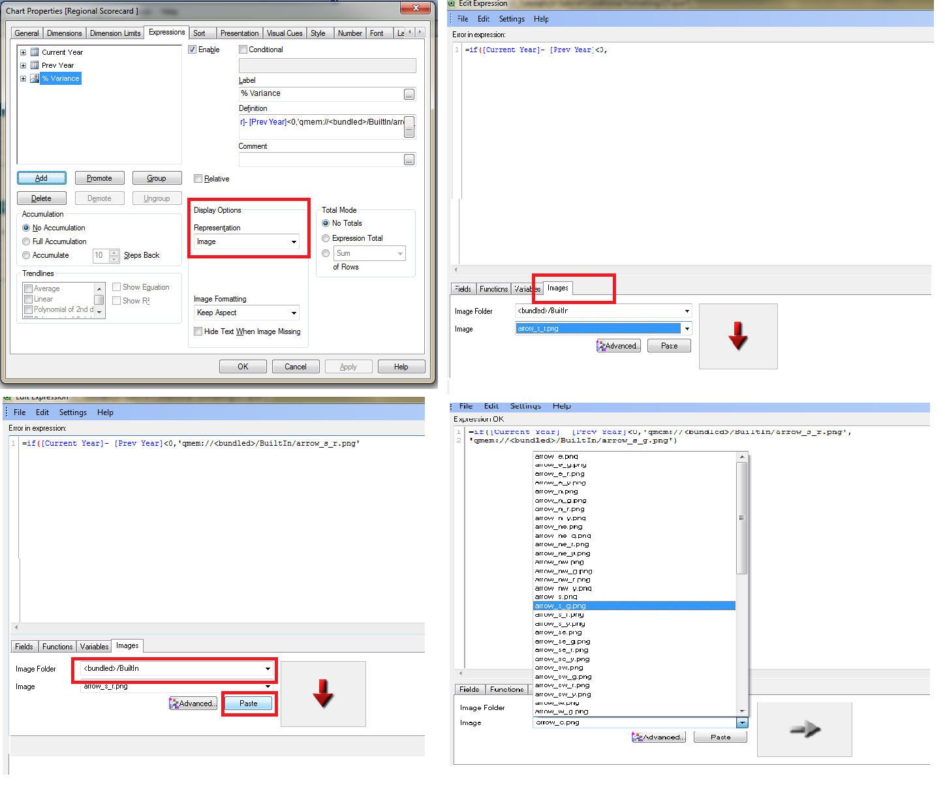Screen dimensions: 945x804
Task: Switch to the Visual Cues tab
Action: [x=285, y=33]
